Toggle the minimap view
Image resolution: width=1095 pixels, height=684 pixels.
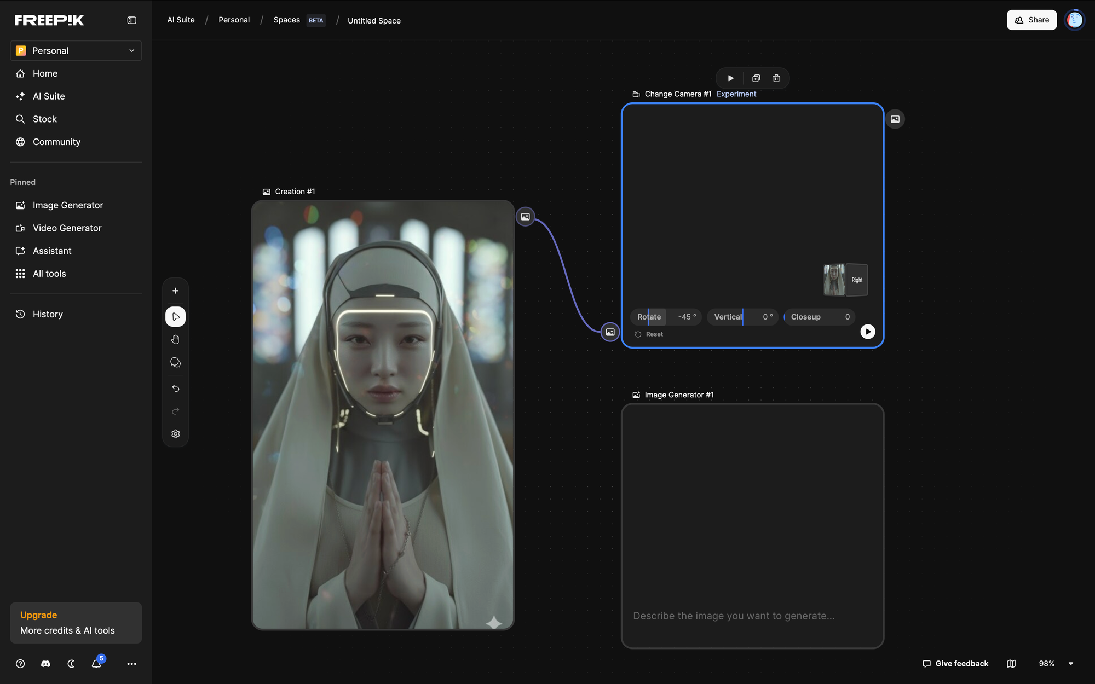click(1011, 664)
